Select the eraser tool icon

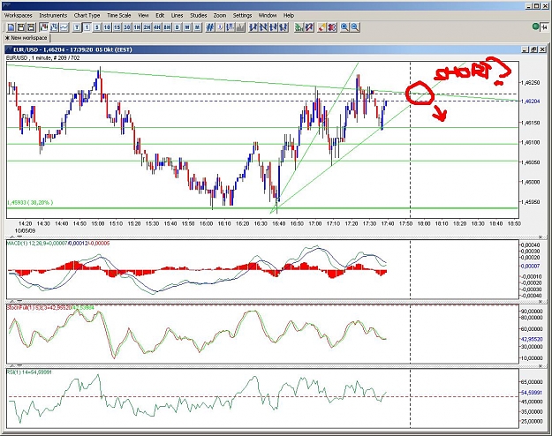[321, 27]
